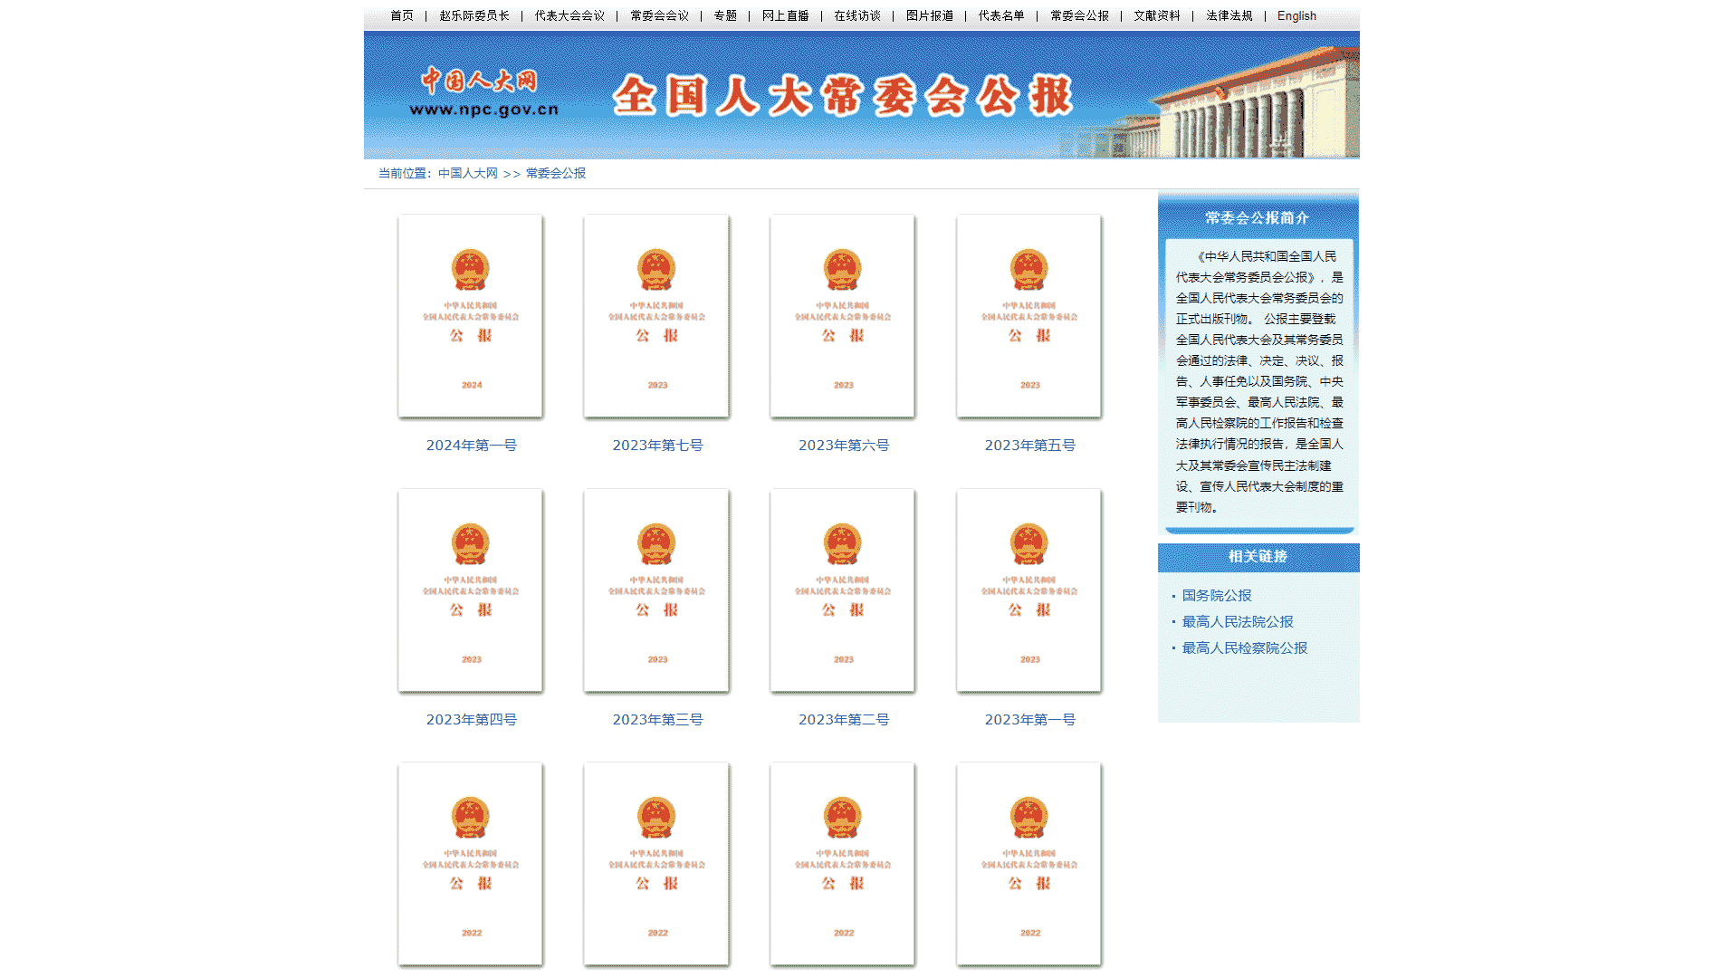
Task: Open the 2024年第一号 gazette cover
Action: pyautogui.click(x=471, y=316)
